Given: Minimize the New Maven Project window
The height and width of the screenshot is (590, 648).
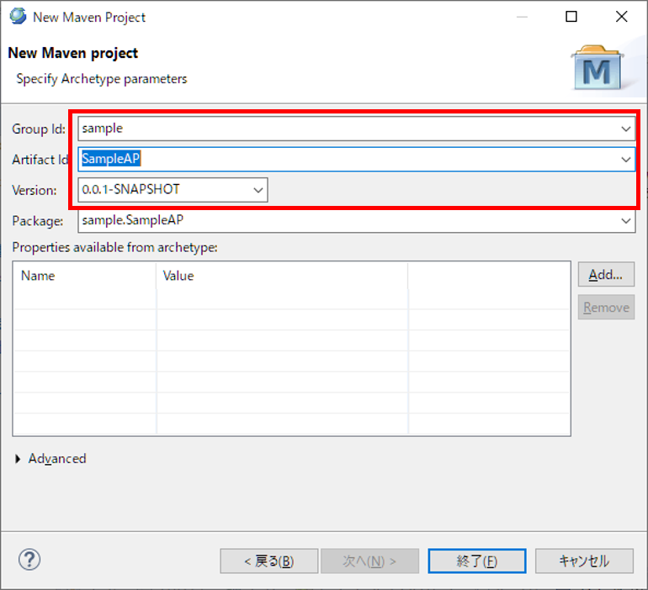Looking at the screenshot, I should pyautogui.click(x=522, y=17).
